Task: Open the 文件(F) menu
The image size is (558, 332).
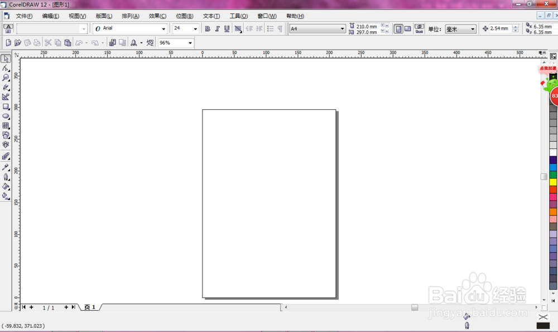Action: pos(24,16)
